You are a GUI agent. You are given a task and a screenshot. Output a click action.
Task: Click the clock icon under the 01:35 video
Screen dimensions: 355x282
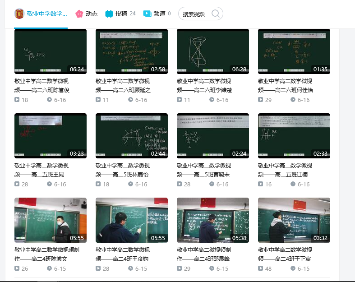[293, 100]
